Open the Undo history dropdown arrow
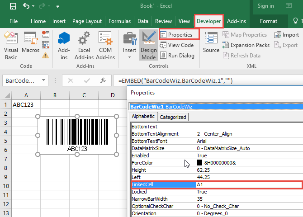This screenshot has height=217, width=303. [x=33, y=6]
